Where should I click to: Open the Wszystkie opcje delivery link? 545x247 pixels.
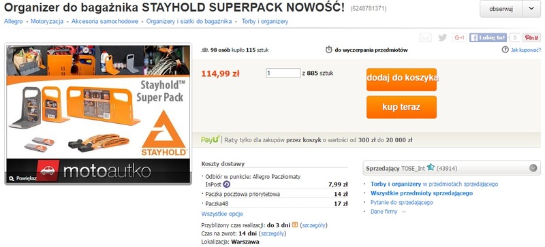click(x=222, y=214)
